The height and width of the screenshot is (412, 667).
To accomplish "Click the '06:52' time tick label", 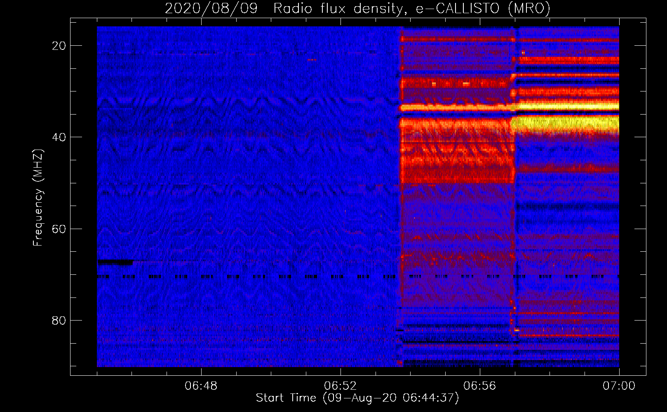I will pyautogui.click(x=341, y=386).
